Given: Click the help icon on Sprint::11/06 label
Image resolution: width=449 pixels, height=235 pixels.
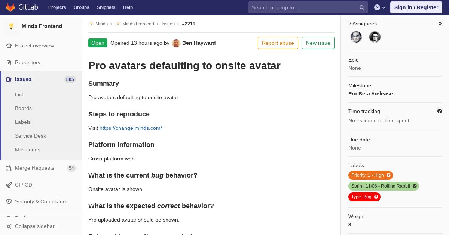Looking at the screenshot, I should coord(415,186).
